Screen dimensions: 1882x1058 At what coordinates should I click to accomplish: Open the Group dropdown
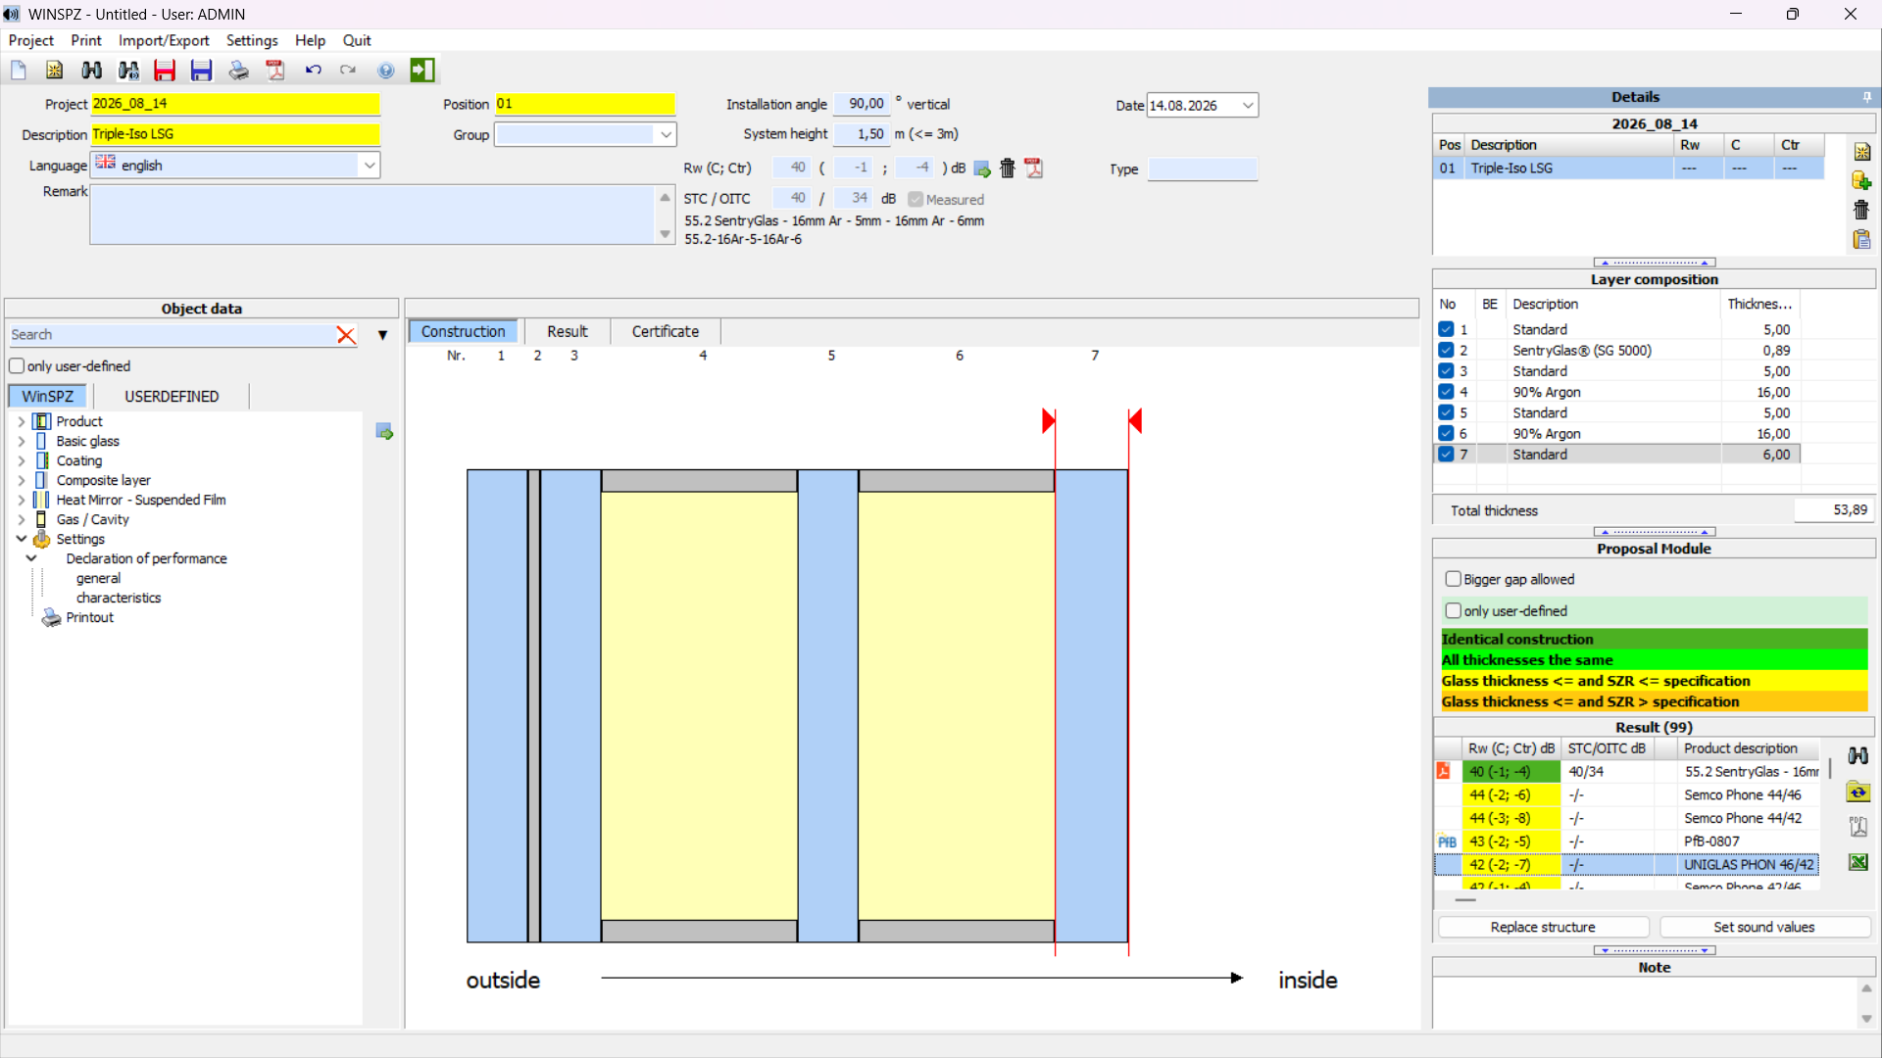coord(666,134)
